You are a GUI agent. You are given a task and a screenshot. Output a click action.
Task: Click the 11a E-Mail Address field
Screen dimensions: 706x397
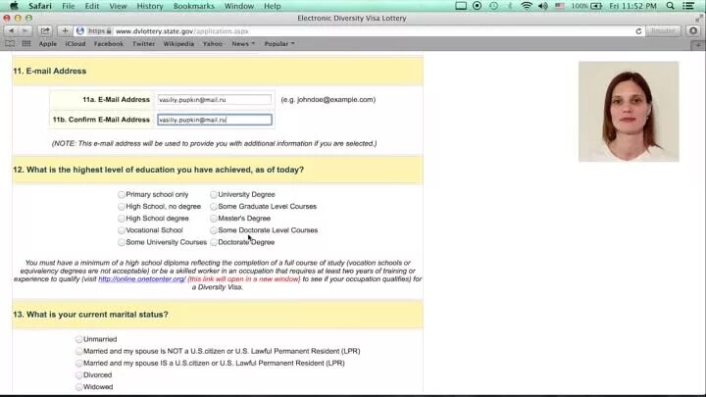click(x=215, y=99)
